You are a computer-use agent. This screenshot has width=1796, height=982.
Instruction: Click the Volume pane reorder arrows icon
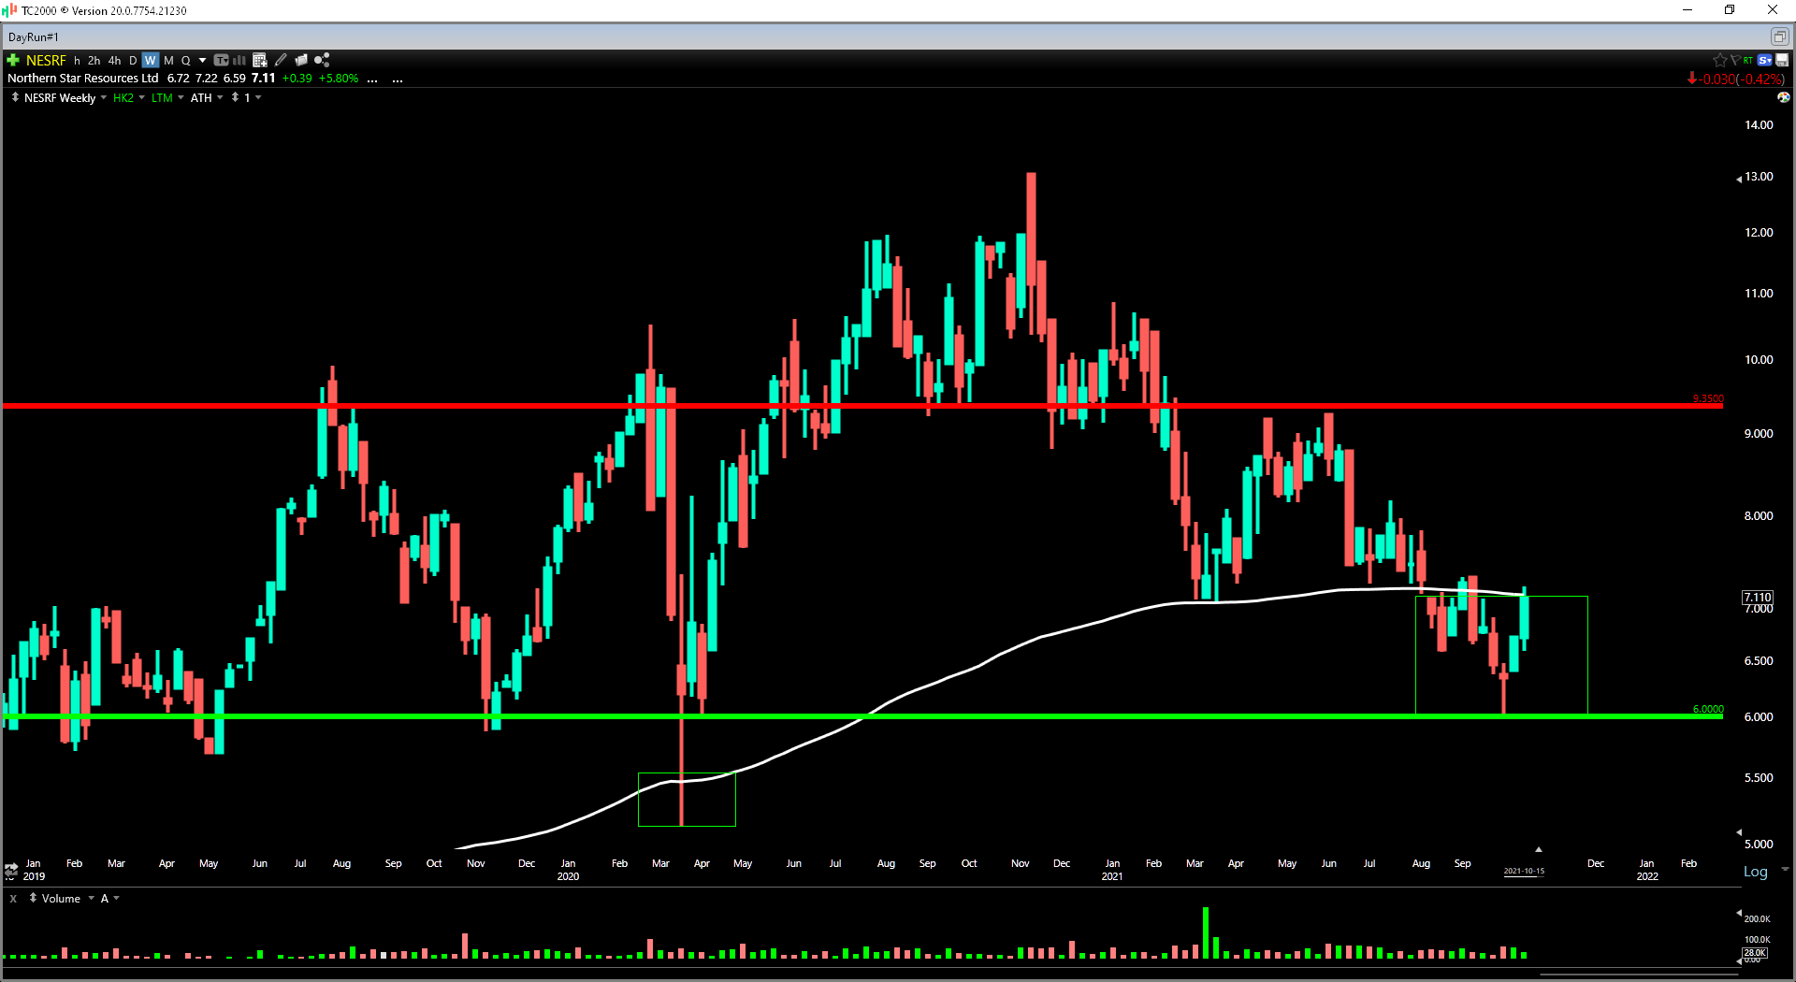pos(33,898)
